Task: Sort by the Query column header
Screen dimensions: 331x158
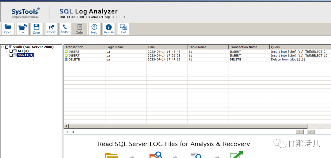Action: [300, 47]
